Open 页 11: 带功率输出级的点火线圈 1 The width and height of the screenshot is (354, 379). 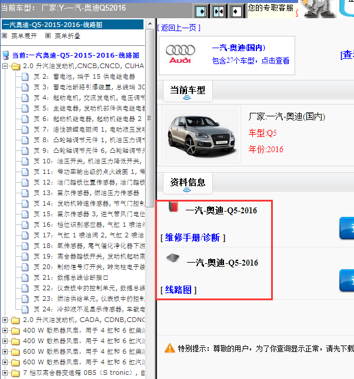click(89, 172)
